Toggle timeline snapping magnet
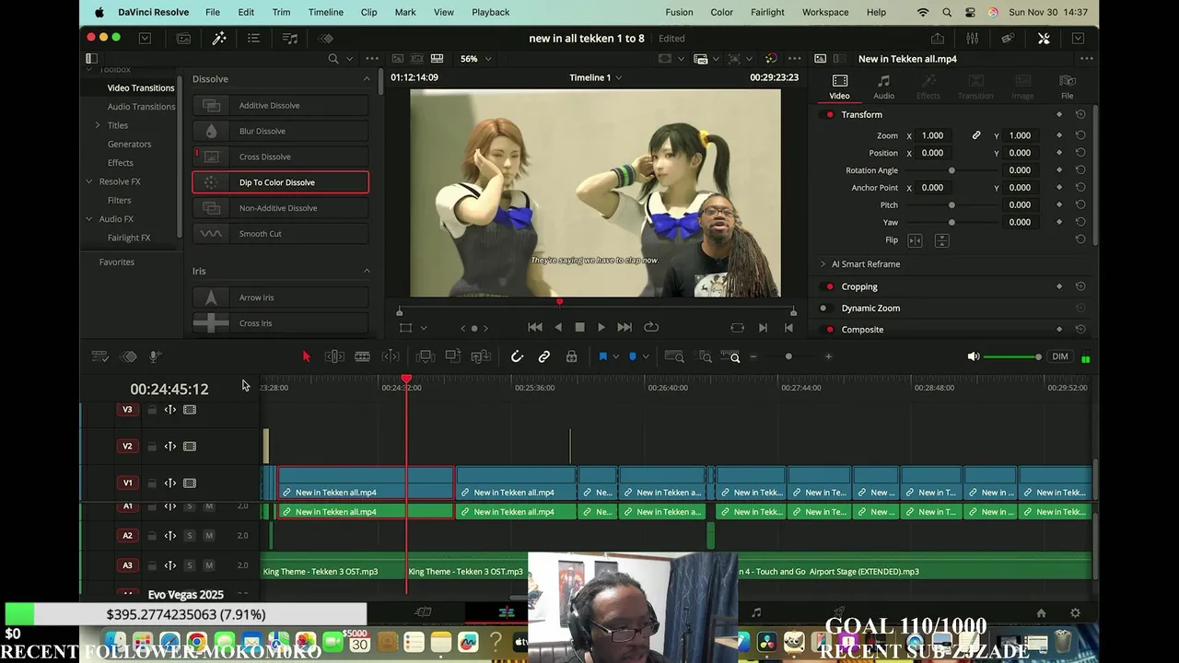Viewport: 1179px width, 663px height. [x=517, y=356]
